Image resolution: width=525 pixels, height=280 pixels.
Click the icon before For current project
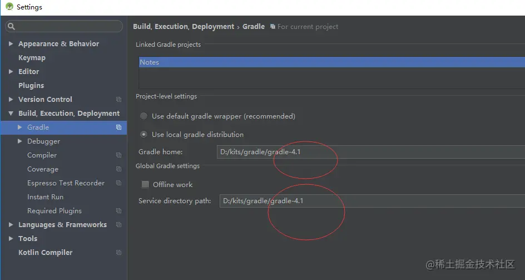[273, 27]
